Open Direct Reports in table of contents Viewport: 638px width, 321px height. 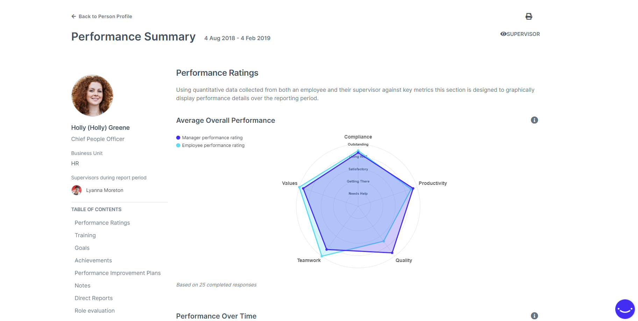[93, 298]
